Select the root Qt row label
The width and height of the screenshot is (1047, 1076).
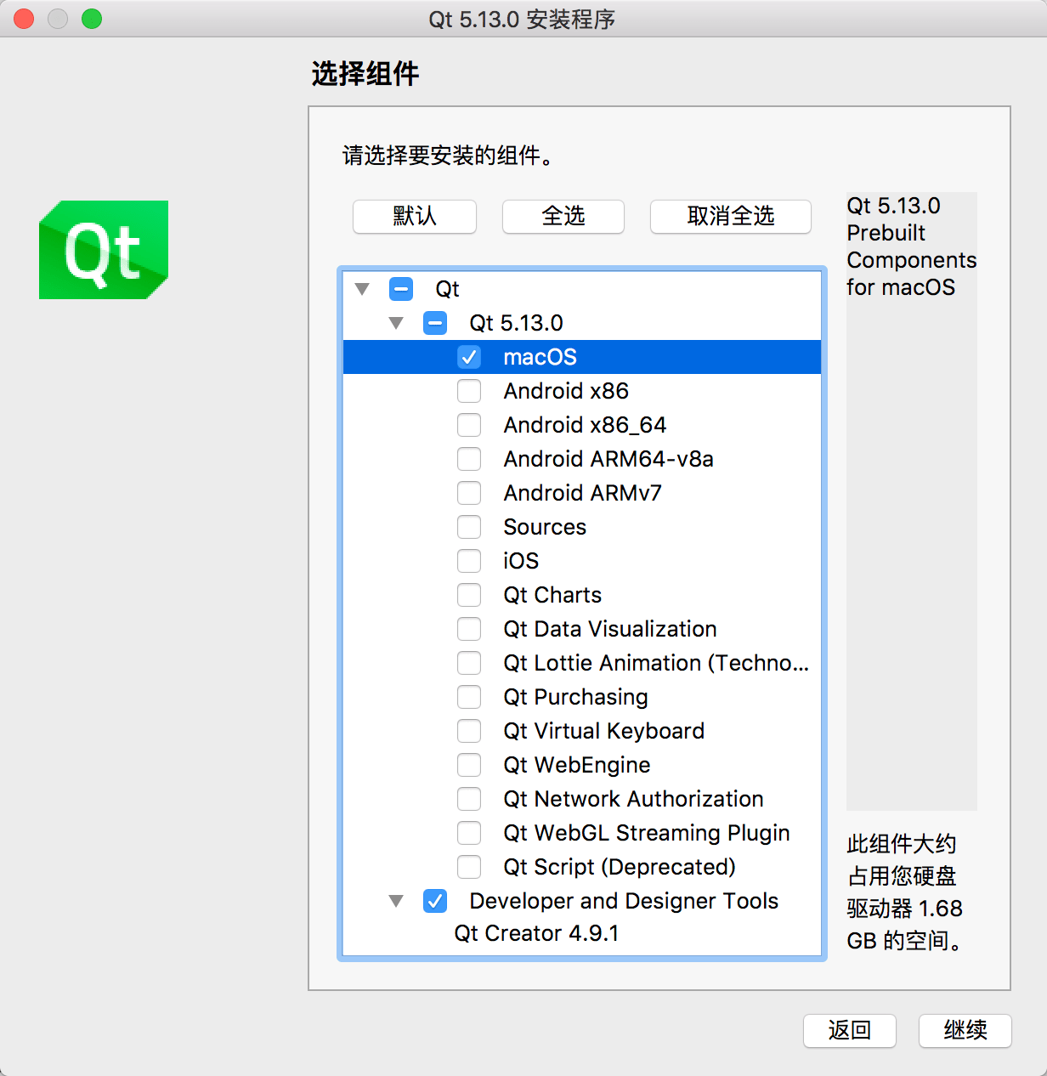point(447,289)
